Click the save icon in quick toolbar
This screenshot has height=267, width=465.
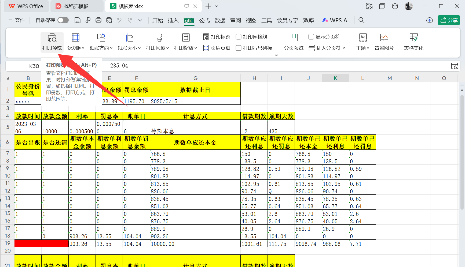pyautogui.click(x=78, y=20)
